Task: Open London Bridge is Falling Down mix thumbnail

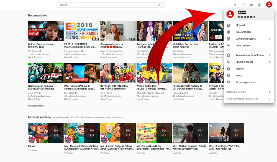Action: click(118, 133)
